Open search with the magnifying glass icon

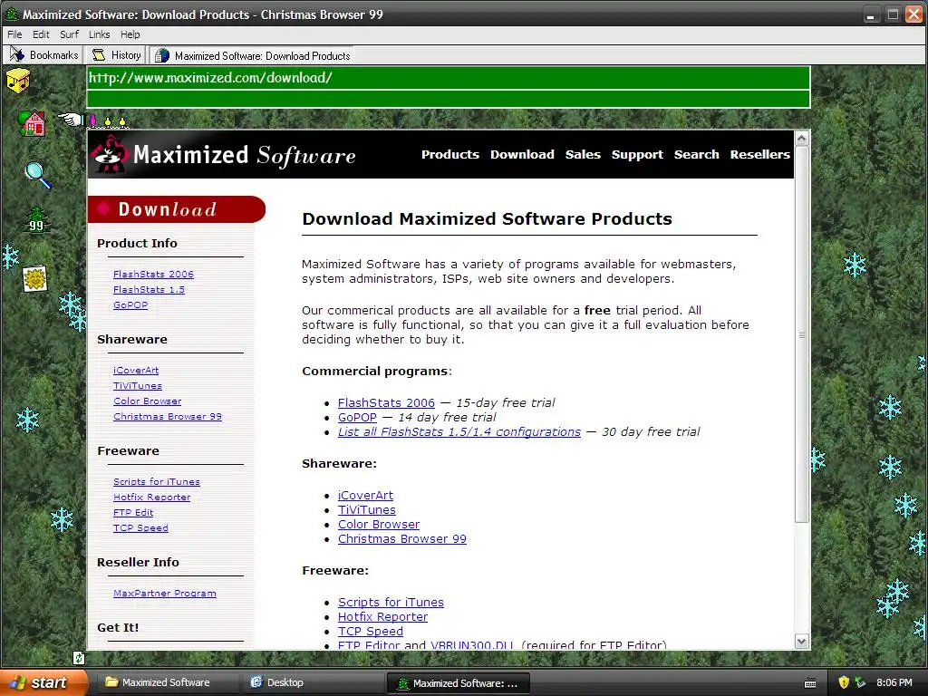tap(38, 175)
